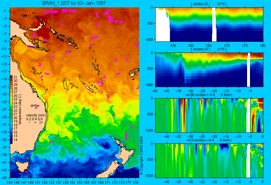Click the large magenta arrows near latitude -1
Image resolution: width=271 pixels, height=185 pixels.
(x=60, y=11)
